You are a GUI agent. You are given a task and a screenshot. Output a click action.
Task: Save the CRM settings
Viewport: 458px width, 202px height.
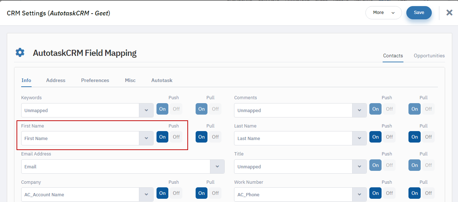point(419,13)
